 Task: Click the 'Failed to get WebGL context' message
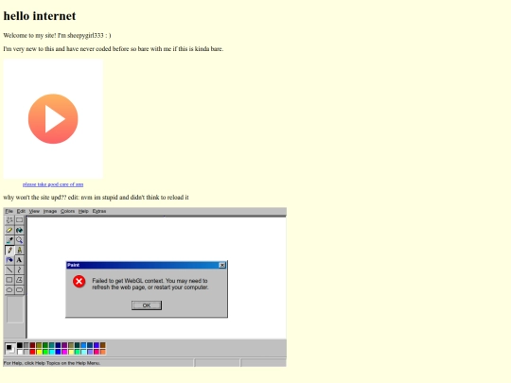(150, 284)
